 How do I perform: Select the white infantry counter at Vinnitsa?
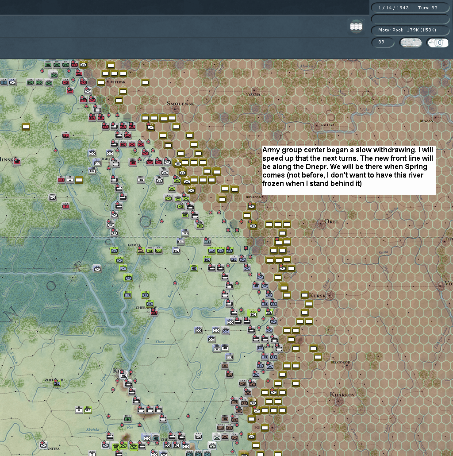point(43,445)
